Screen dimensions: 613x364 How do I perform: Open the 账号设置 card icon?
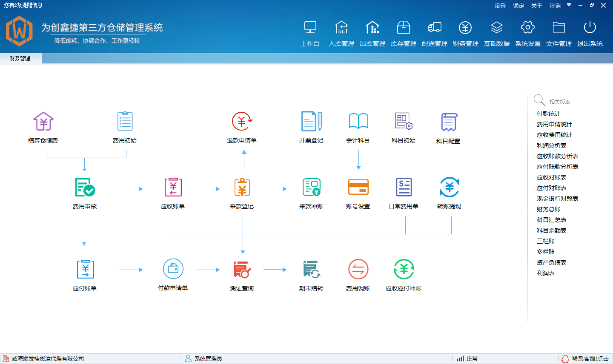click(358, 187)
